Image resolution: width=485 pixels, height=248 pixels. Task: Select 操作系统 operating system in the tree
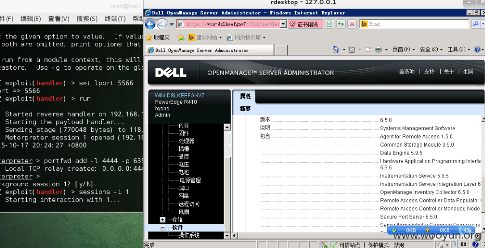point(189,235)
